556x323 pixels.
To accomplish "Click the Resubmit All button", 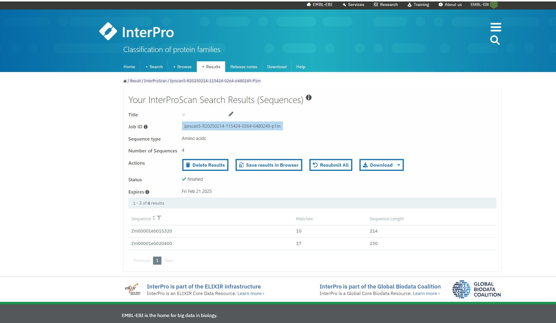I will click(331, 165).
